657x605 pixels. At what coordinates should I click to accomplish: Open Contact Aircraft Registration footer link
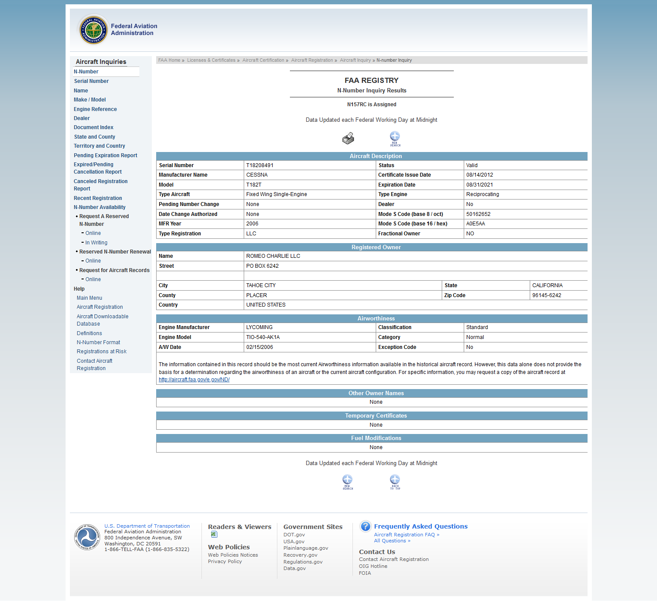[394, 559]
